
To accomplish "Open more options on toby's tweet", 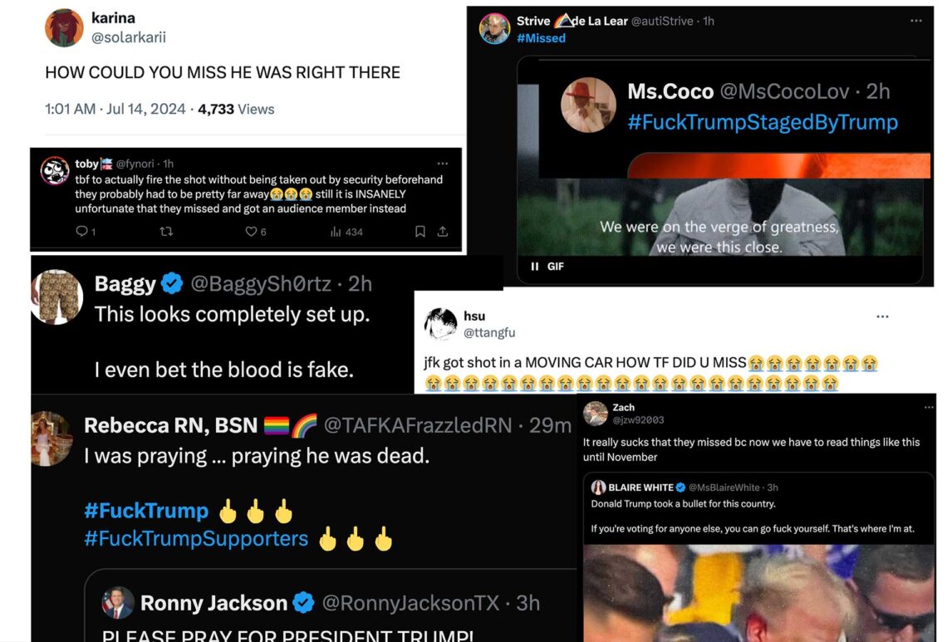I will click(443, 164).
